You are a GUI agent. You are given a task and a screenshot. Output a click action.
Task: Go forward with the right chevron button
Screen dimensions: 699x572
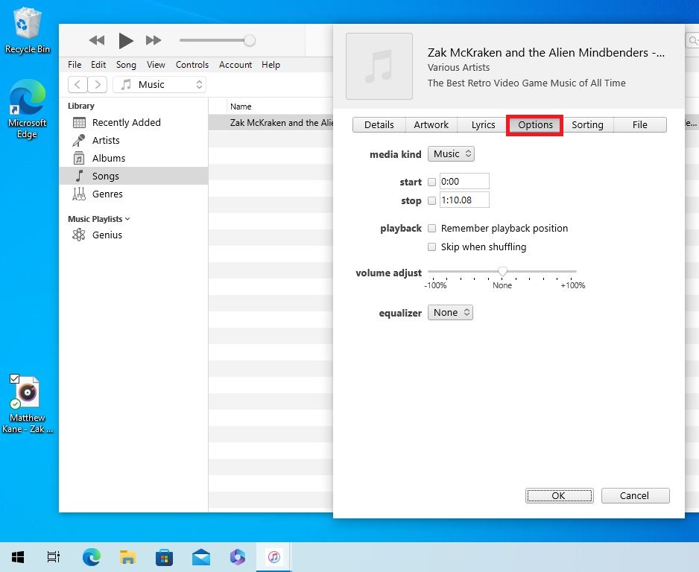pyautogui.click(x=97, y=85)
